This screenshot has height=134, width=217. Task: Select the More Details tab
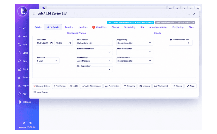53,27
